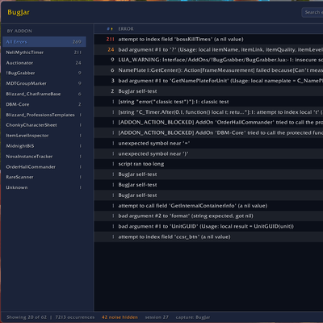Click into the Search field
Screen dimensions: 323x323
coord(313,12)
